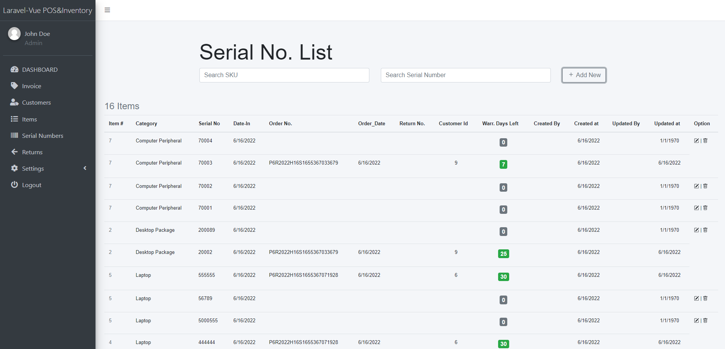Click the Serial No column header

209,123
